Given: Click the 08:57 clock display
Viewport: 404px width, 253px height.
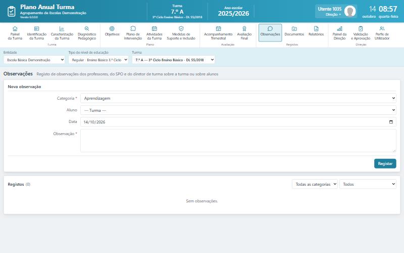Looking at the screenshot, I should coord(388,9).
